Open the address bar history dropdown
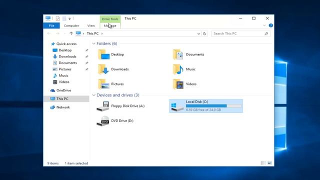The image size is (320, 180). coord(198,33)
